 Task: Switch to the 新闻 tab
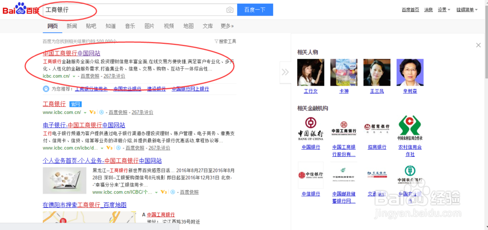pos(72,26)
